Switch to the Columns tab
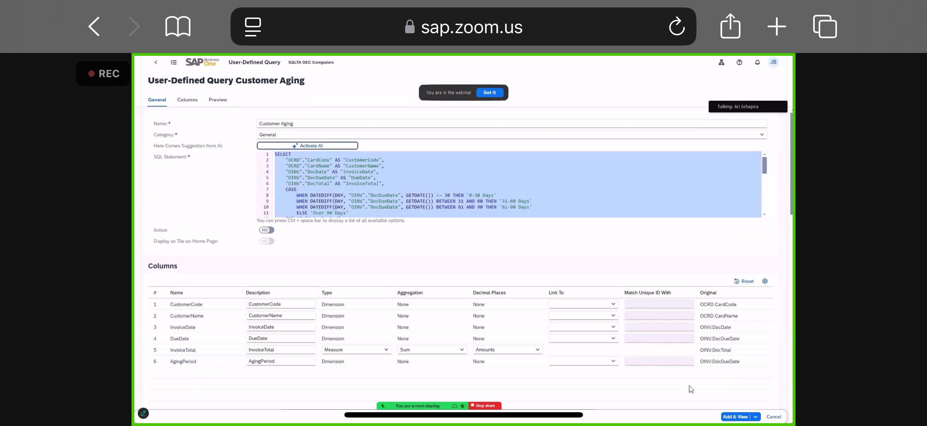The height and width of the screenshot is (426, 927). [x=187, y=100]
